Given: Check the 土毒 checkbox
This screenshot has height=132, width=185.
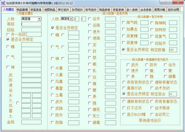Looking at the screenshot, I should point(52,95).
